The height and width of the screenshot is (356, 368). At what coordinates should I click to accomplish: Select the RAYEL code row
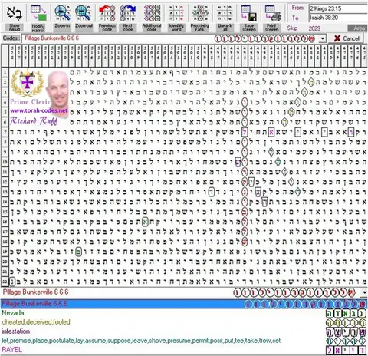(184, 350)
